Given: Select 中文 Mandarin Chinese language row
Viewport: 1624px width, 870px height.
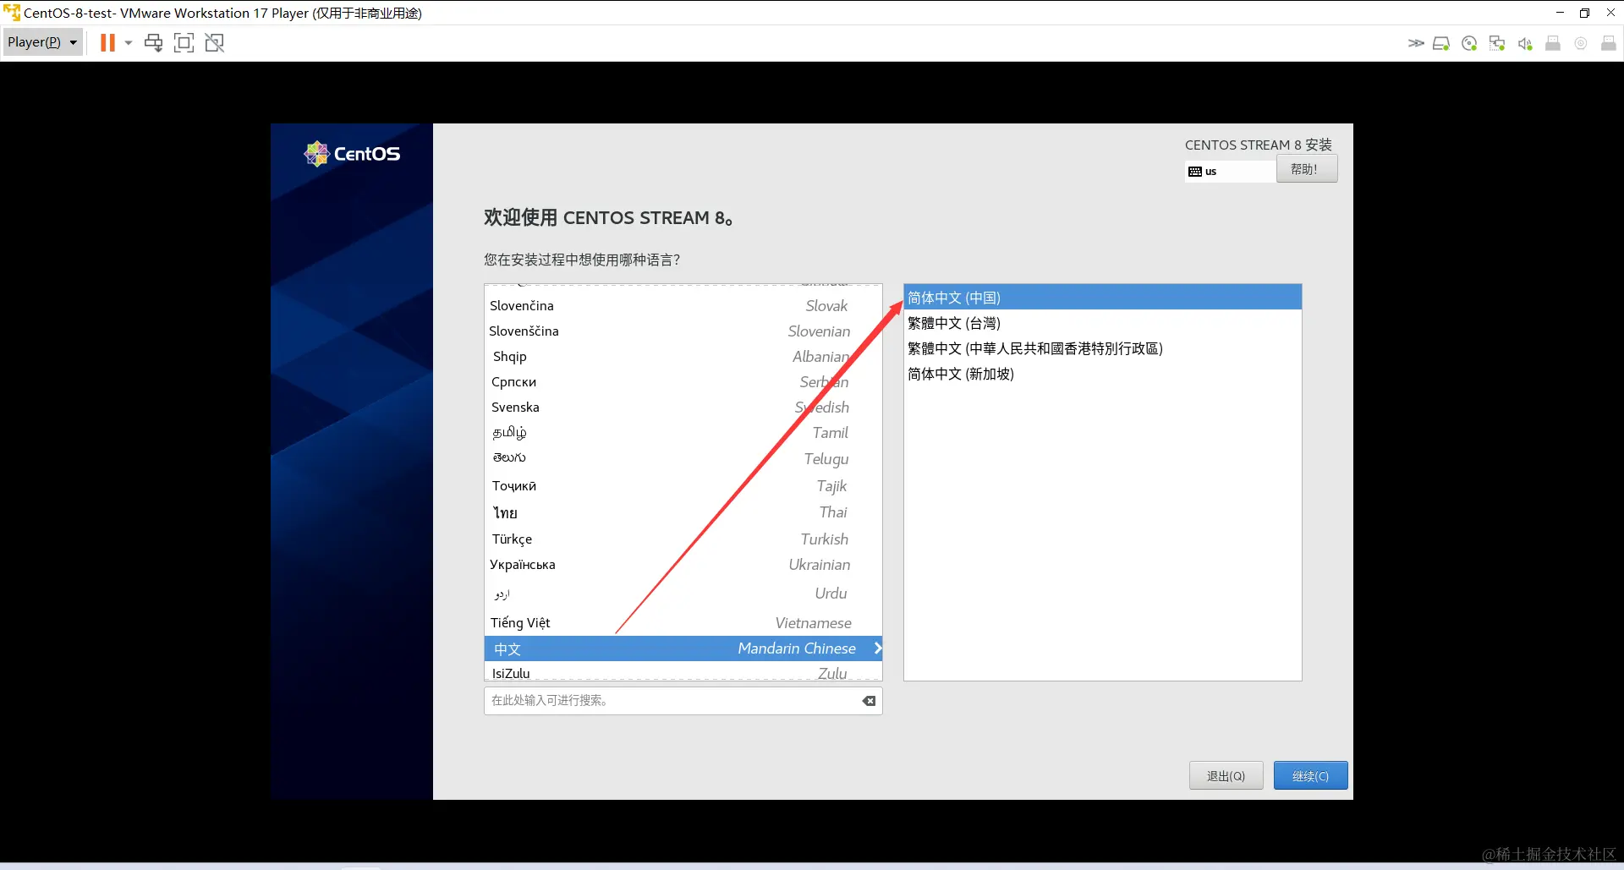Looking at the screenshot, I should [683, 648].
